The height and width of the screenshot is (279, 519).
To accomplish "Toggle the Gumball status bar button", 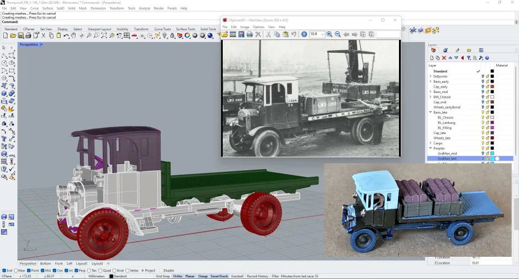I will click(x=237, y=276).
